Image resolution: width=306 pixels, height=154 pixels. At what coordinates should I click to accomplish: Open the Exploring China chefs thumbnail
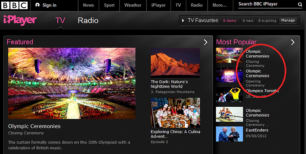[x=175, y=113]
